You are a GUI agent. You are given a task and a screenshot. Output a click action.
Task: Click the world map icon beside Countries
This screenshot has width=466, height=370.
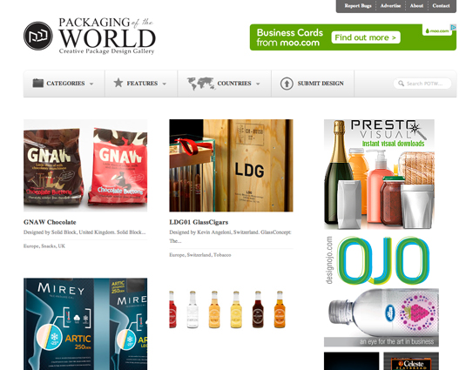(201, 84)
